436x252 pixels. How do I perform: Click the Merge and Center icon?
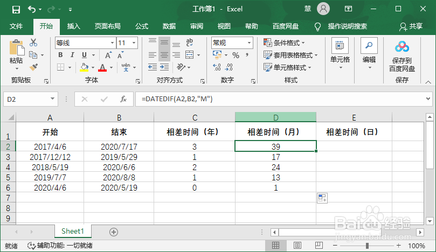[x=189, y=55]
